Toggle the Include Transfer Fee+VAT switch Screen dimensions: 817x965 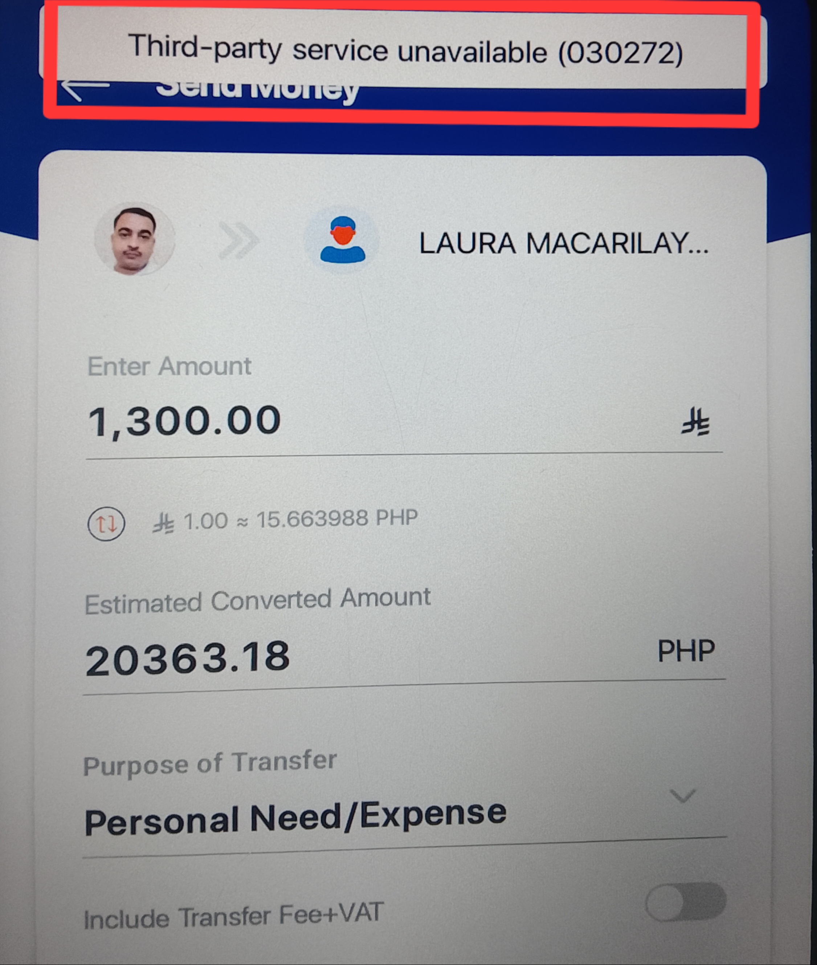(x=686, y=902)
